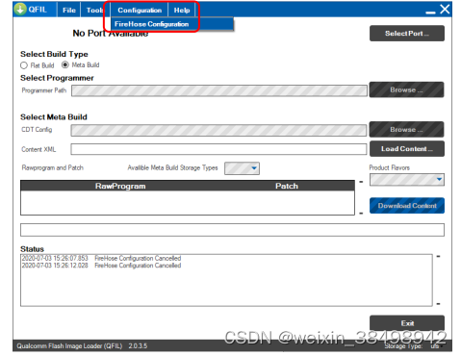461x356 pixels.
Task: Close the QFIL window
Action: tap(445, 9)
